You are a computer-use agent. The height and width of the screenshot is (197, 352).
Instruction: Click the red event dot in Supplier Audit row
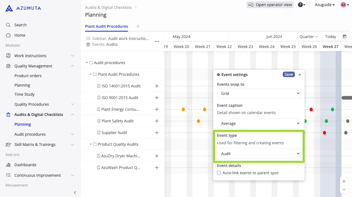pos(324,133)
